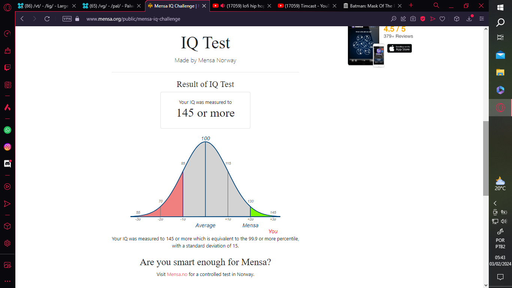Open My Flow in the sidebar
This screenshot has width=512, height=288.
click(7, 204)
